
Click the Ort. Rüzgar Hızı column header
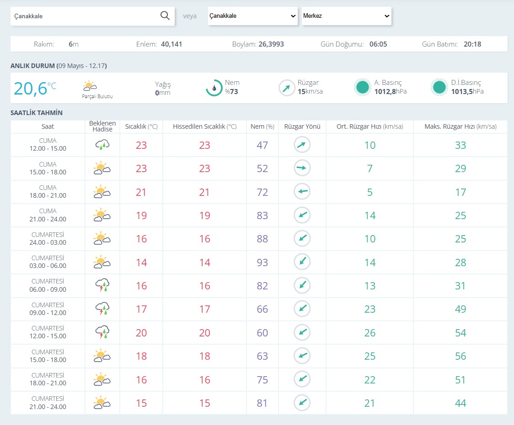[x=370, y=126]
